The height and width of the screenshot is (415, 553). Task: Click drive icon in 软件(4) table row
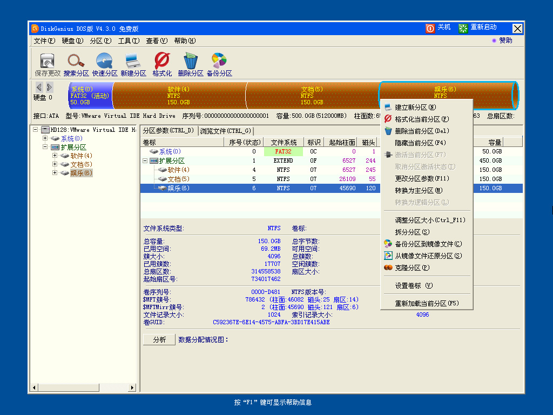[x=162, y=170]
